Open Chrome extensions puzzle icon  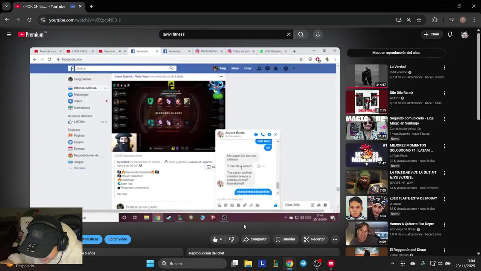(435, 20)
